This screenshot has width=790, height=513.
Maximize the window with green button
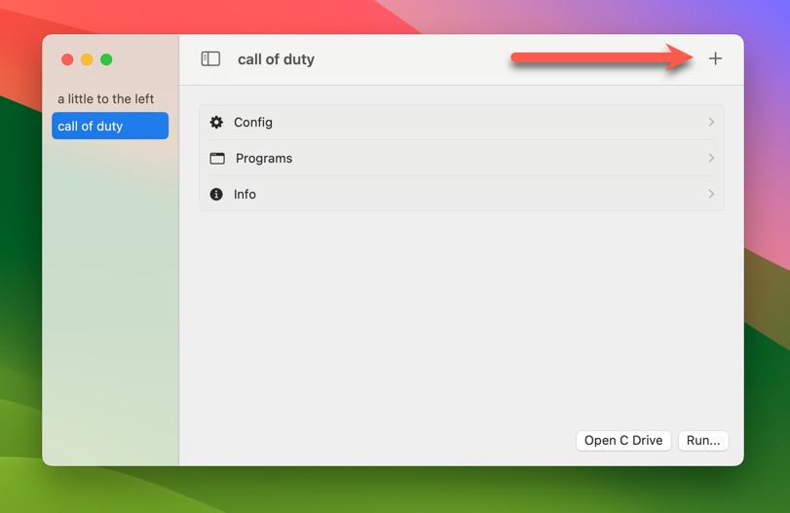[106, 59]
